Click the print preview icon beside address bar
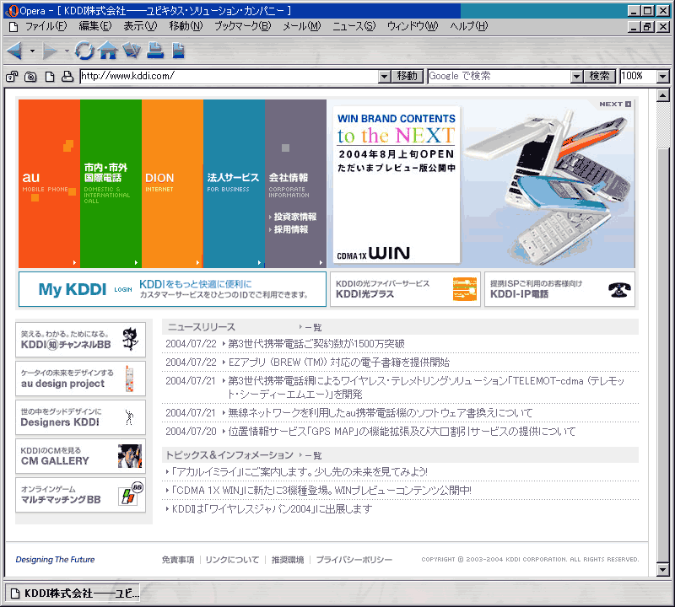Viewport: 675px width, 607px height. point(67,76)
